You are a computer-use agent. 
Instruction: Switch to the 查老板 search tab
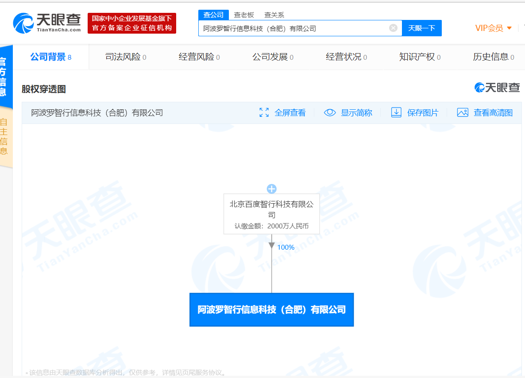click(x=244, y=15)
